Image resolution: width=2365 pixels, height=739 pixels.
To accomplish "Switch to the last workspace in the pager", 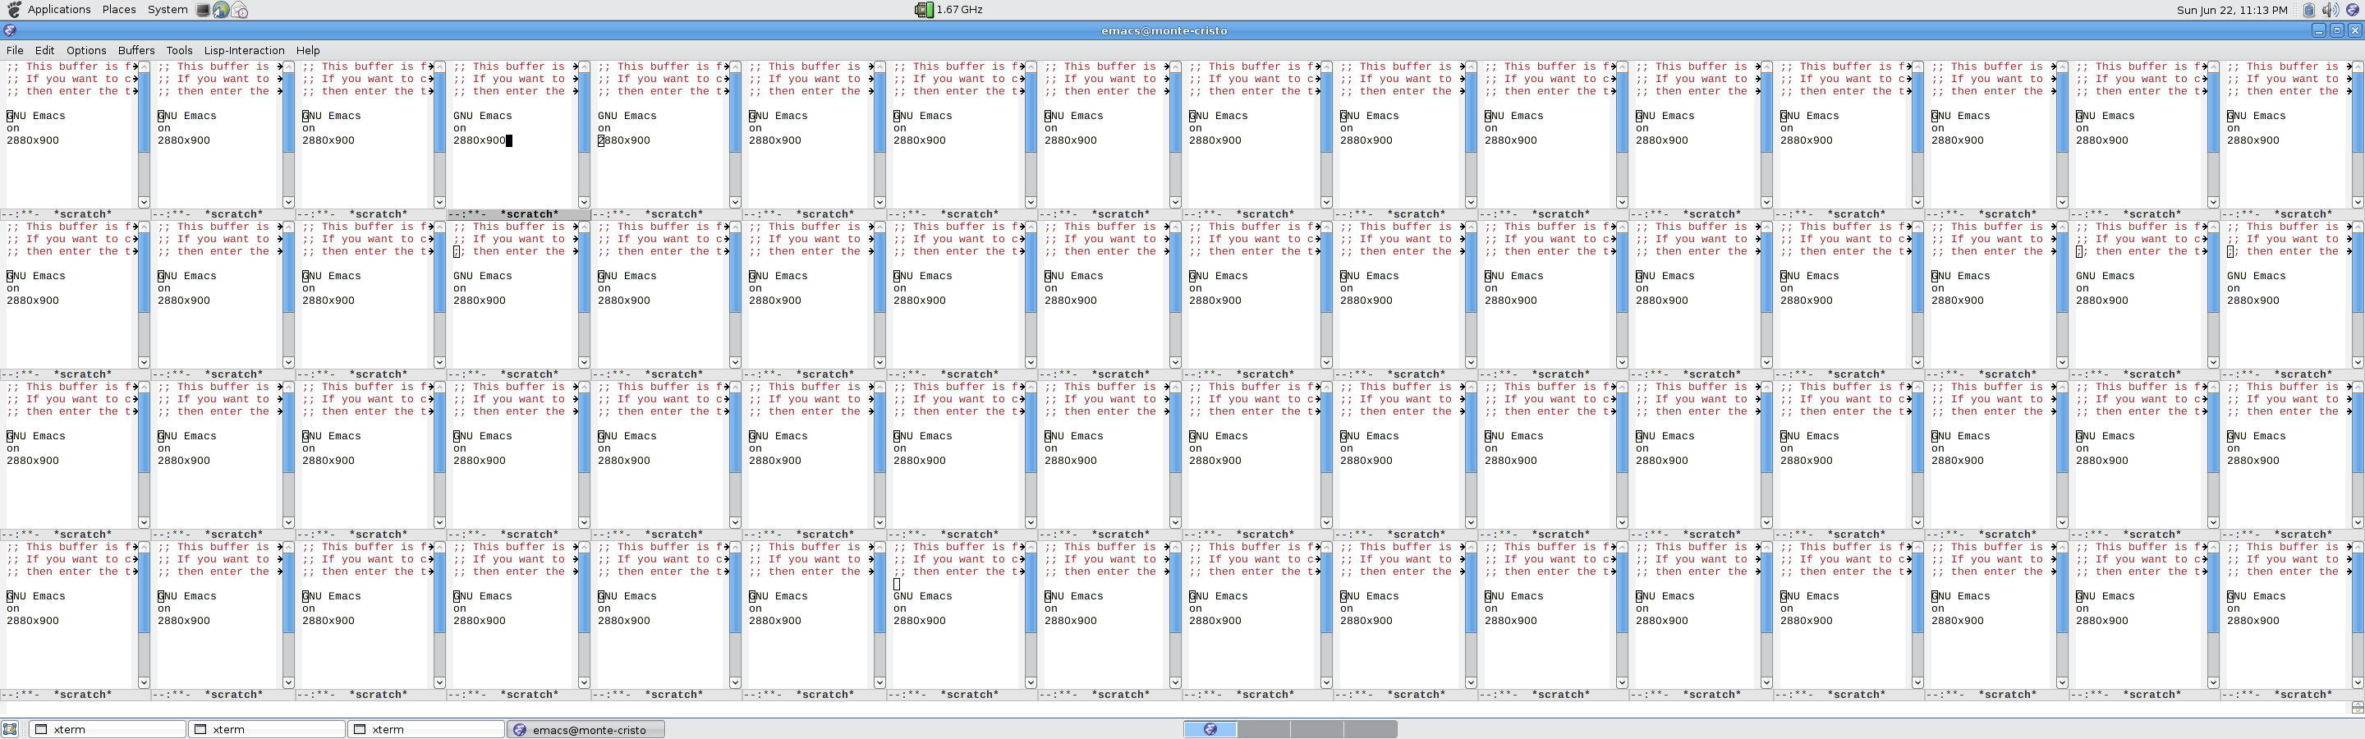I will click(1371, 729).
